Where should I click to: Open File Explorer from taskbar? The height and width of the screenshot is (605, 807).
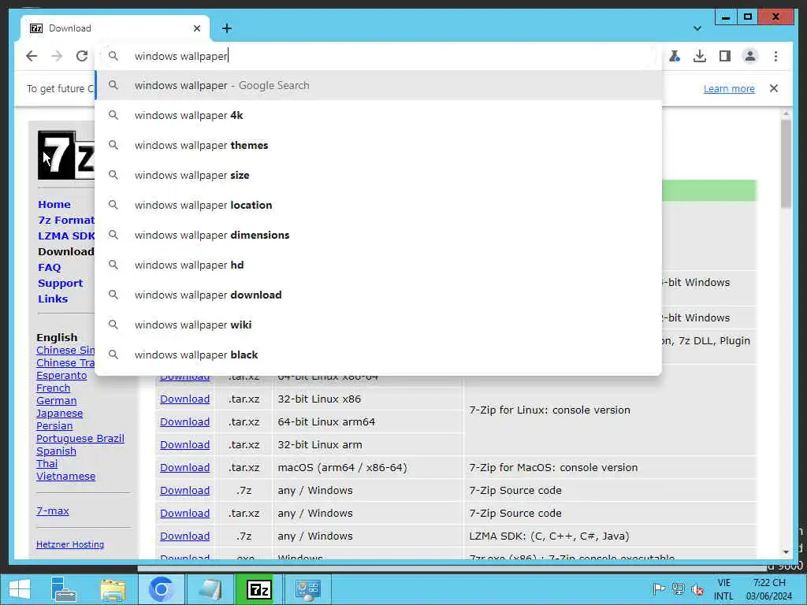(113, 589)
